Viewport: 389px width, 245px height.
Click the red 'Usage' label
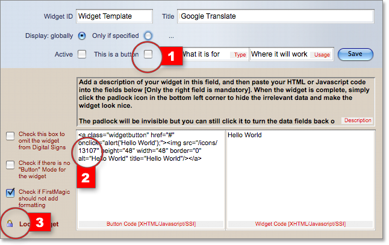click(x=322, y=55)
